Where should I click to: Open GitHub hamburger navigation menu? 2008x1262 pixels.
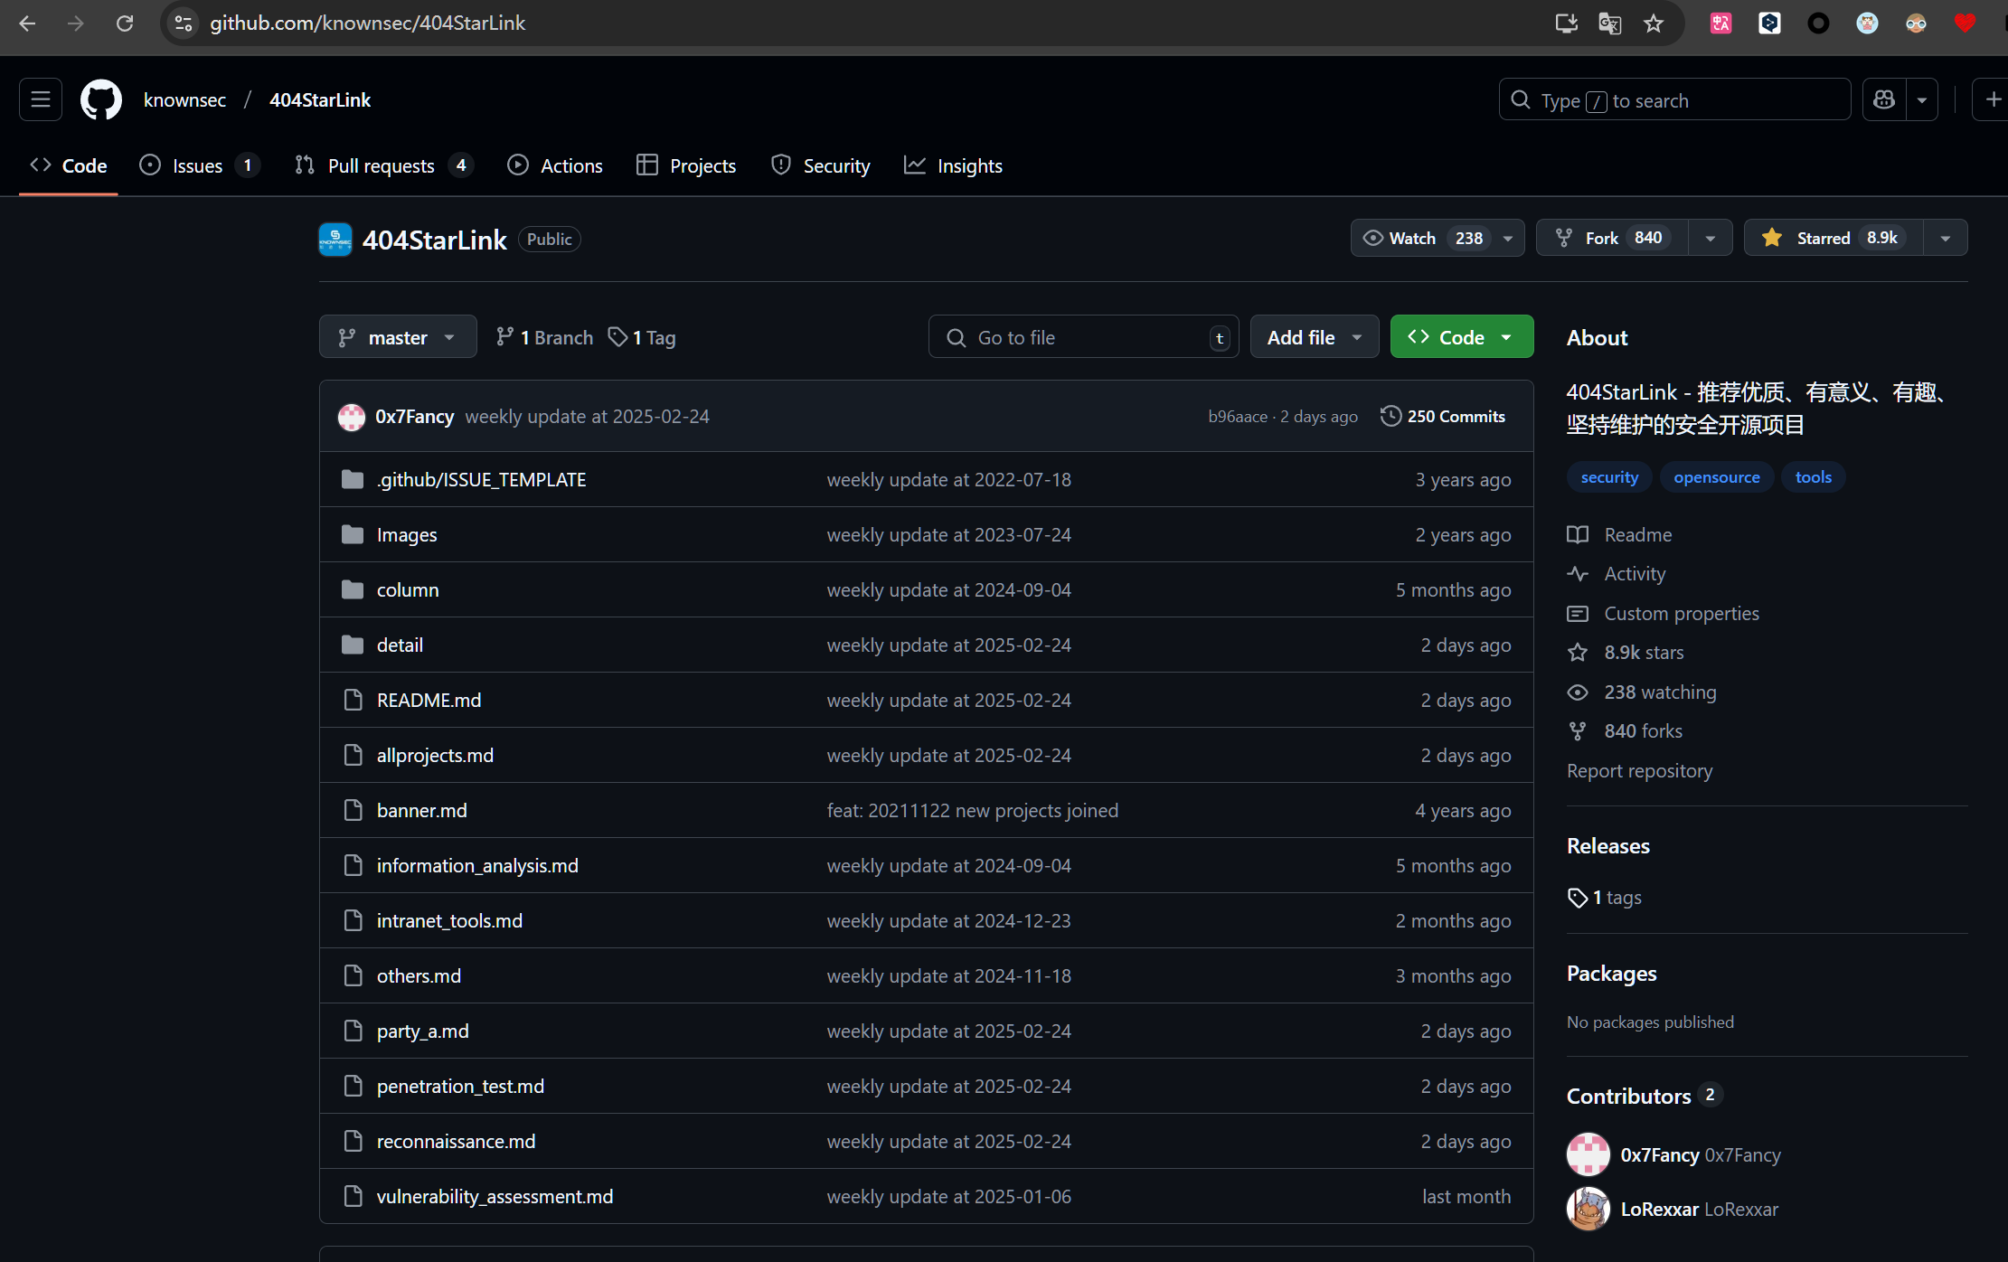(x=41, y=99)
